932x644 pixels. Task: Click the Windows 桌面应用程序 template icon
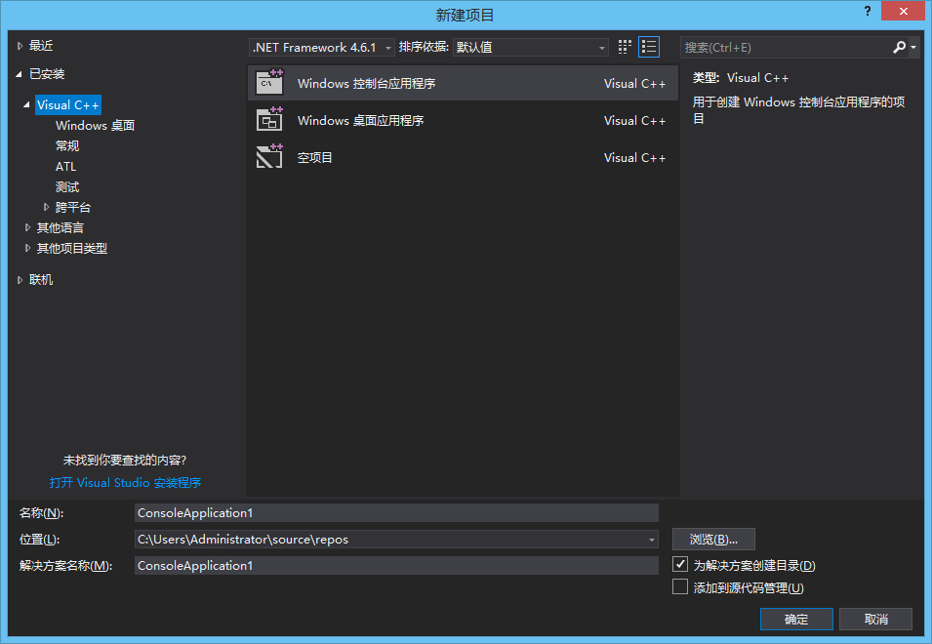[269, 119]
